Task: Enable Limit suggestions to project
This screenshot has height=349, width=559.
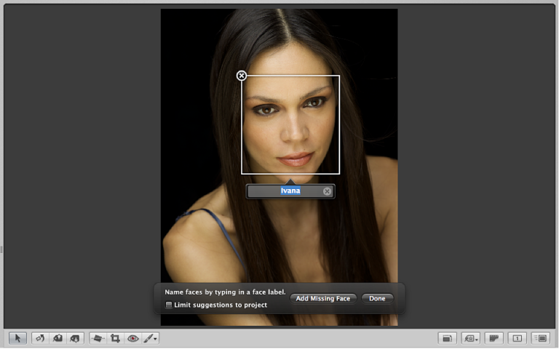Action: (169, 305)
